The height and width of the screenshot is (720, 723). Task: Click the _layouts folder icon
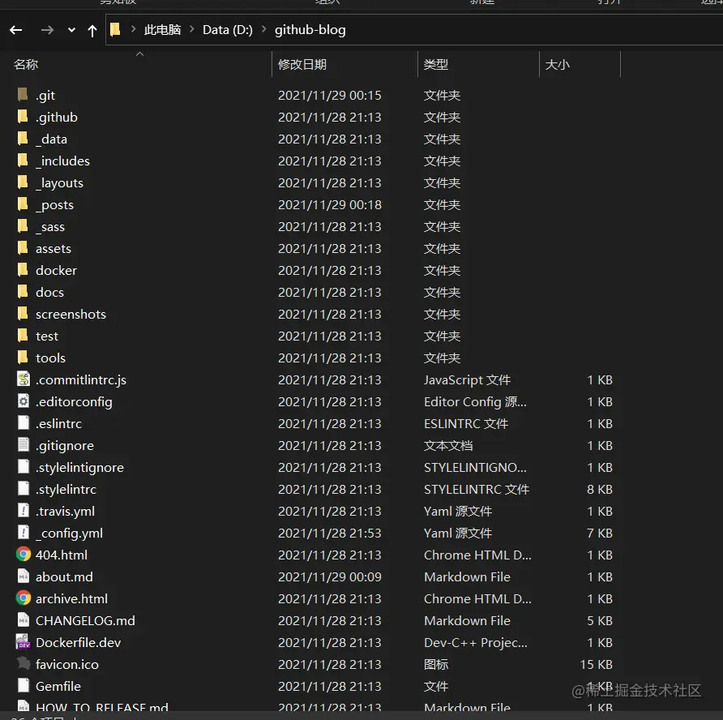pos(23,182)
